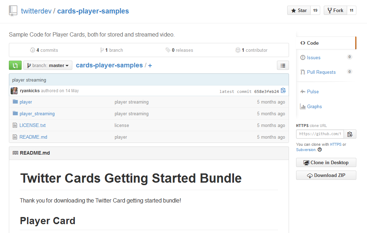Viewport: 367px width, 233px height.
Task: Open the player folder
Action: click(26, 102)
